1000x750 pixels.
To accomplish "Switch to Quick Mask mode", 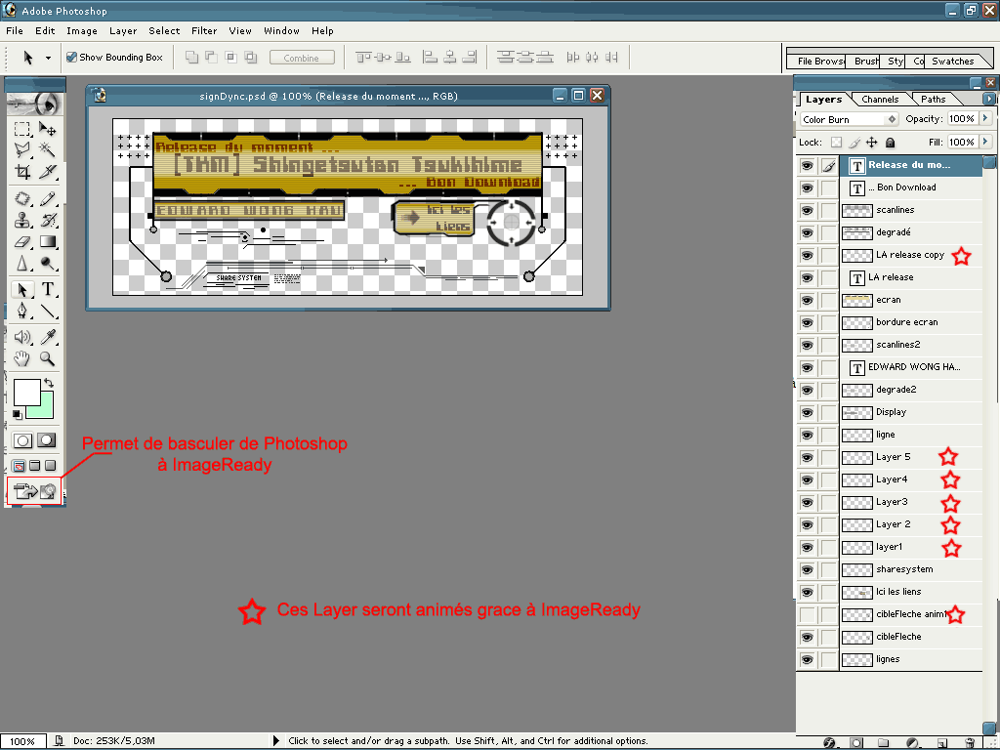I will (47, 440).
